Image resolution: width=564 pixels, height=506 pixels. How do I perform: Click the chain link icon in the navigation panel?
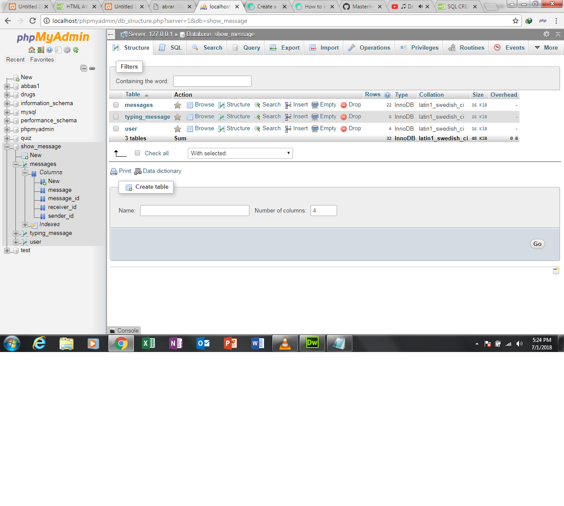(92, 68)
